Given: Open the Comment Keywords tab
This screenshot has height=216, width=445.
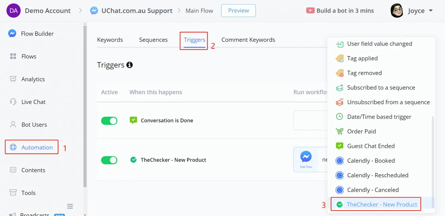Looking at the screenshot, I should [x=248, y=40].
